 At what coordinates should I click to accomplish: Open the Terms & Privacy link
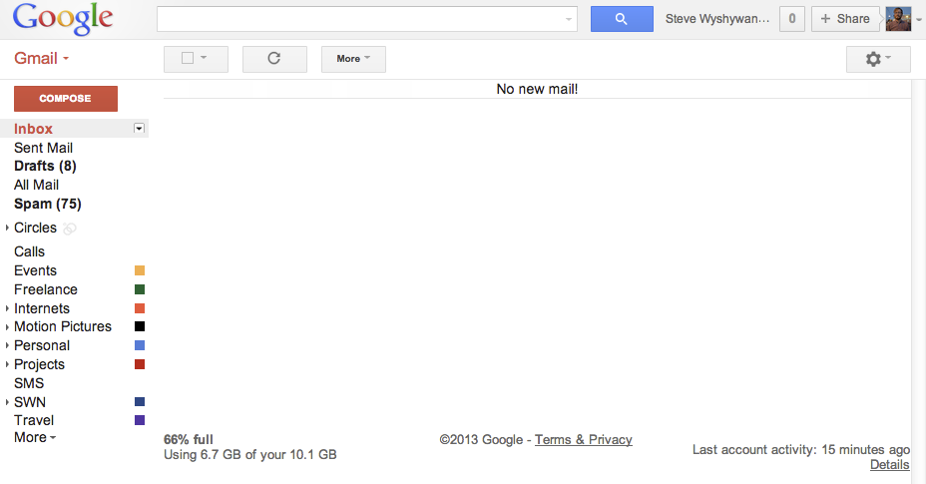tap(583, 440)
